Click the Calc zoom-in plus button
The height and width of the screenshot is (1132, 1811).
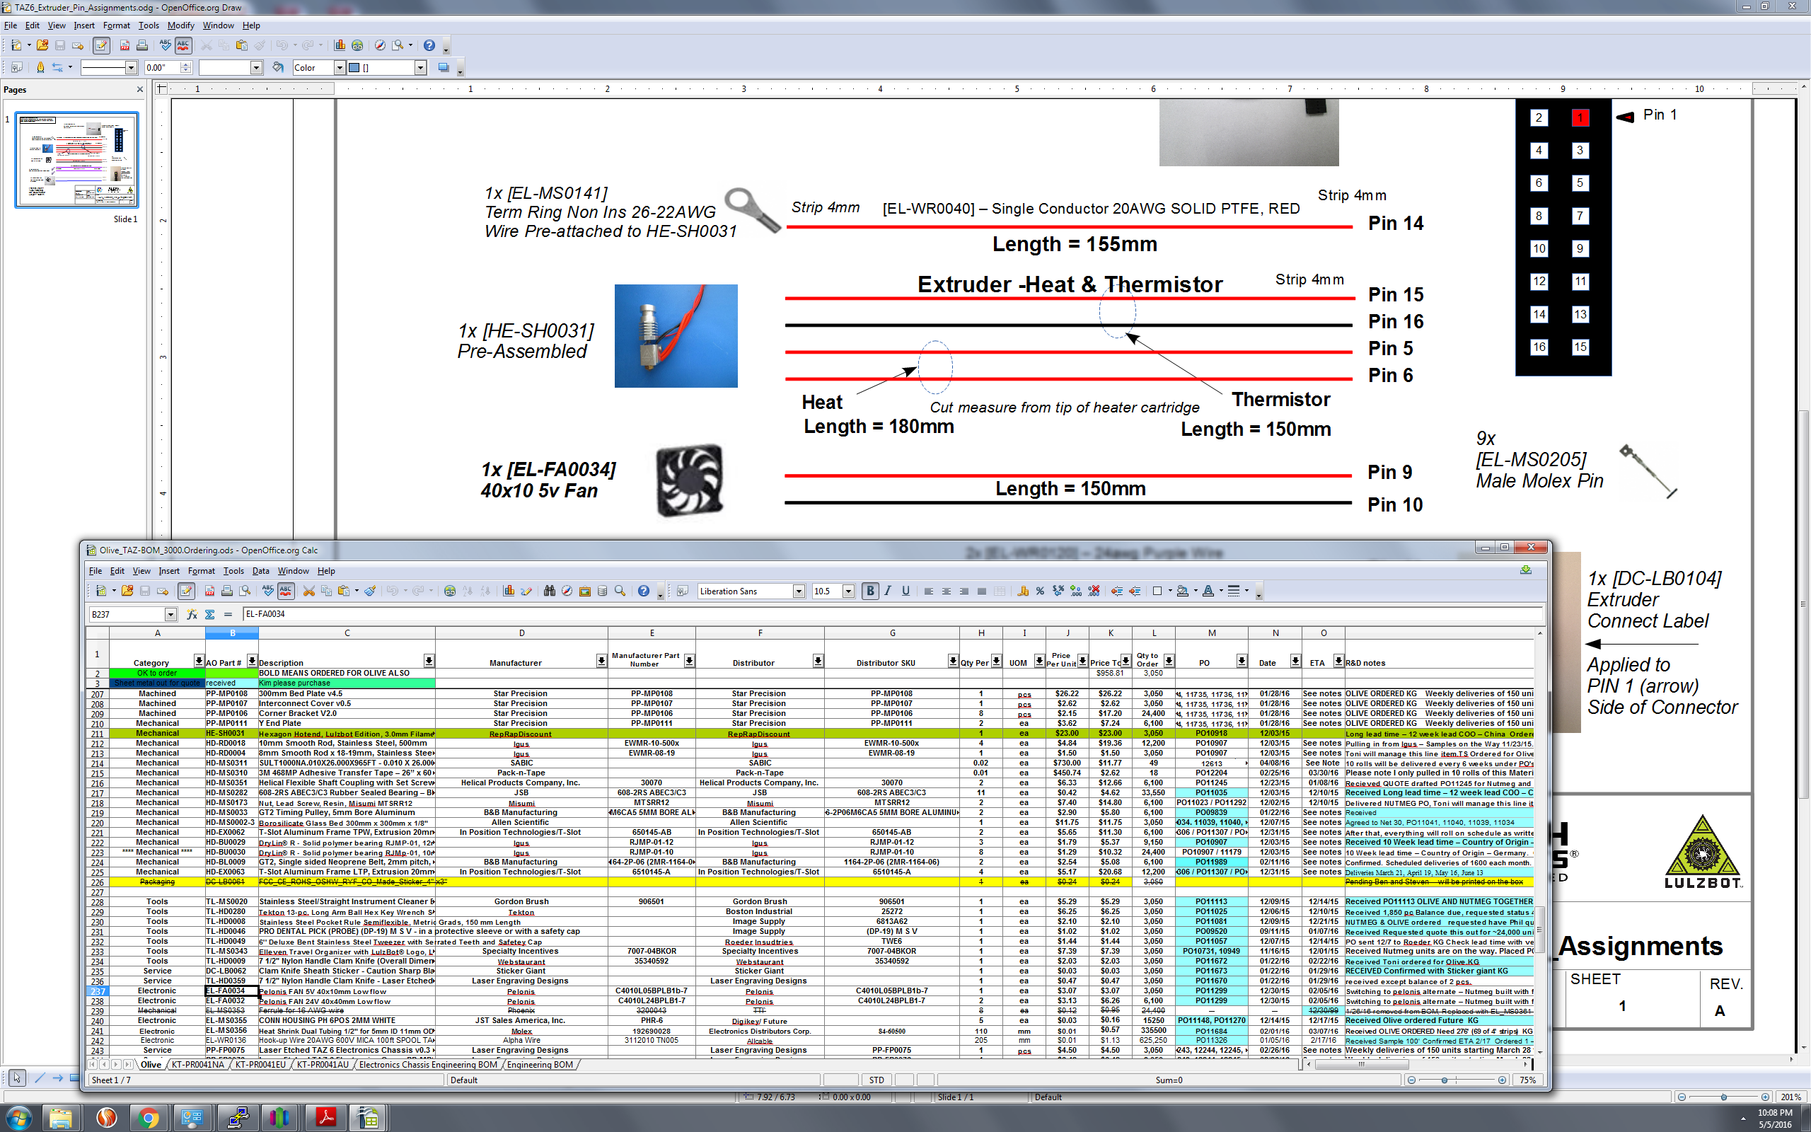click(1501, 1080)
